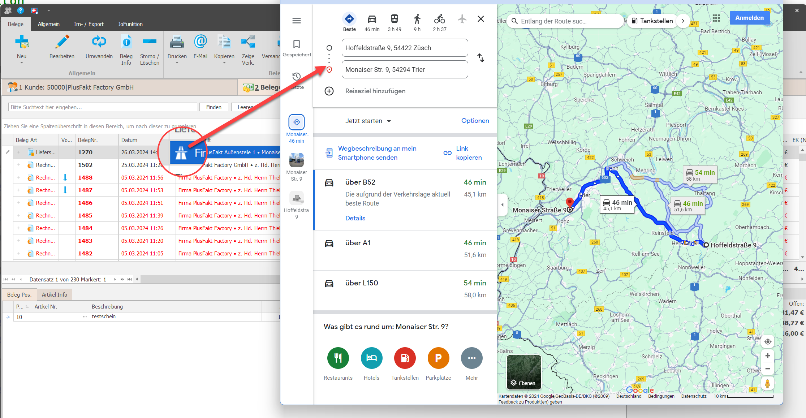Switch to Artikel Info tab
The image size is (806, 418).
coord(55,295)
